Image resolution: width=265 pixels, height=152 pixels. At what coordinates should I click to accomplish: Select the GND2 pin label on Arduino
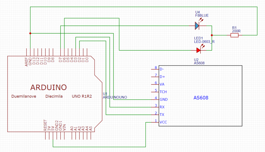(x=57, y=126)
